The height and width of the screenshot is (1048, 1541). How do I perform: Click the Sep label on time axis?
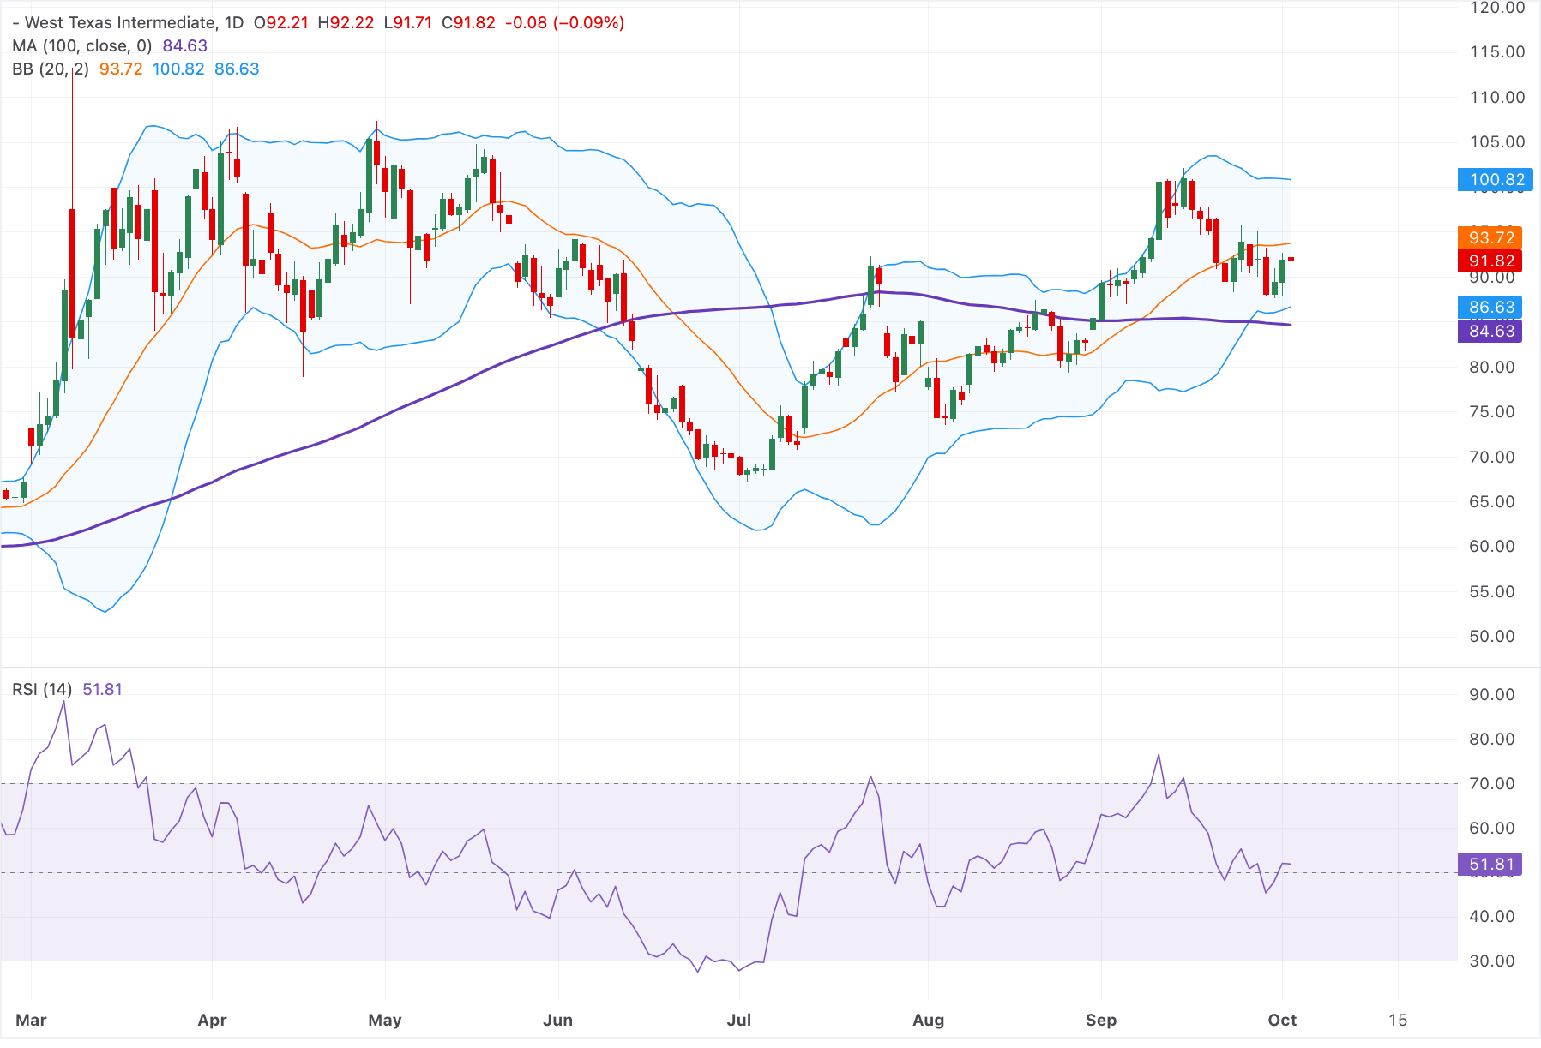click(1101, 1020)
